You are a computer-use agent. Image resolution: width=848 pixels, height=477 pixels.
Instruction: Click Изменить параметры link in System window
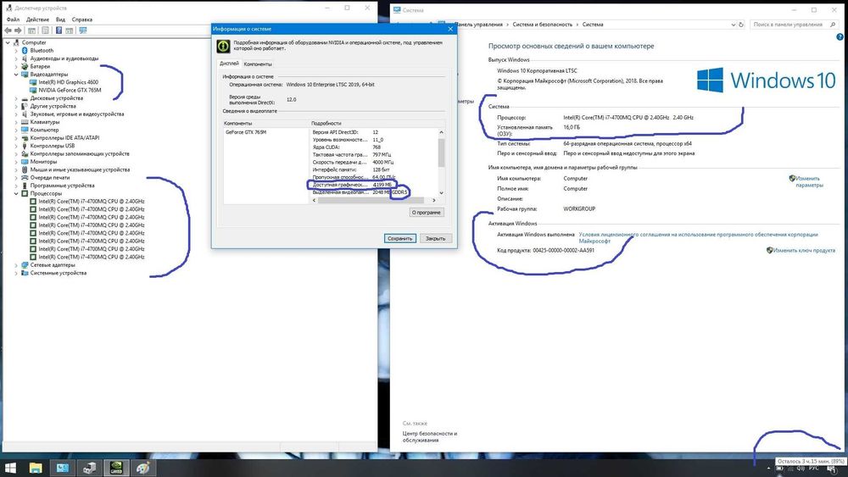pyautogui.click(x=808, y=181)
